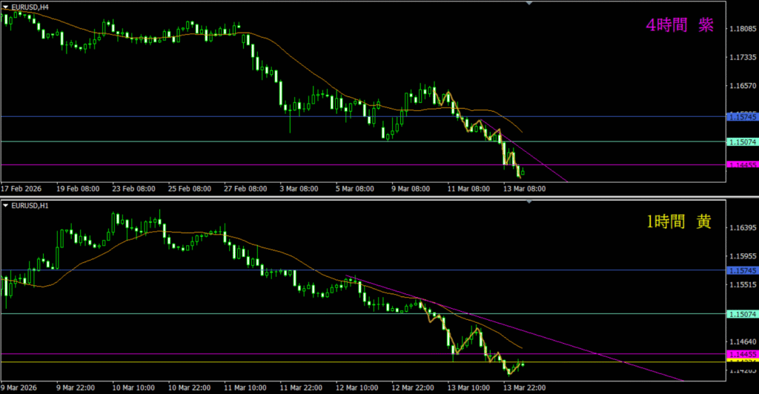
Task: Click the 1.18085 level on H4 price scale
Action: pyautogui.click(x=741, y=30)
